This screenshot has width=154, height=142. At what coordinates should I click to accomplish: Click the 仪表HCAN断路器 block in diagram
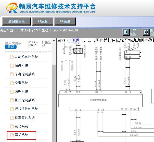[100, 100]
